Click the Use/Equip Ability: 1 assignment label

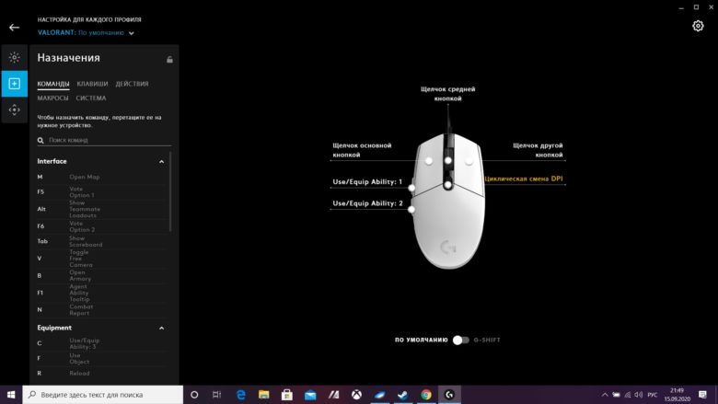367,182
